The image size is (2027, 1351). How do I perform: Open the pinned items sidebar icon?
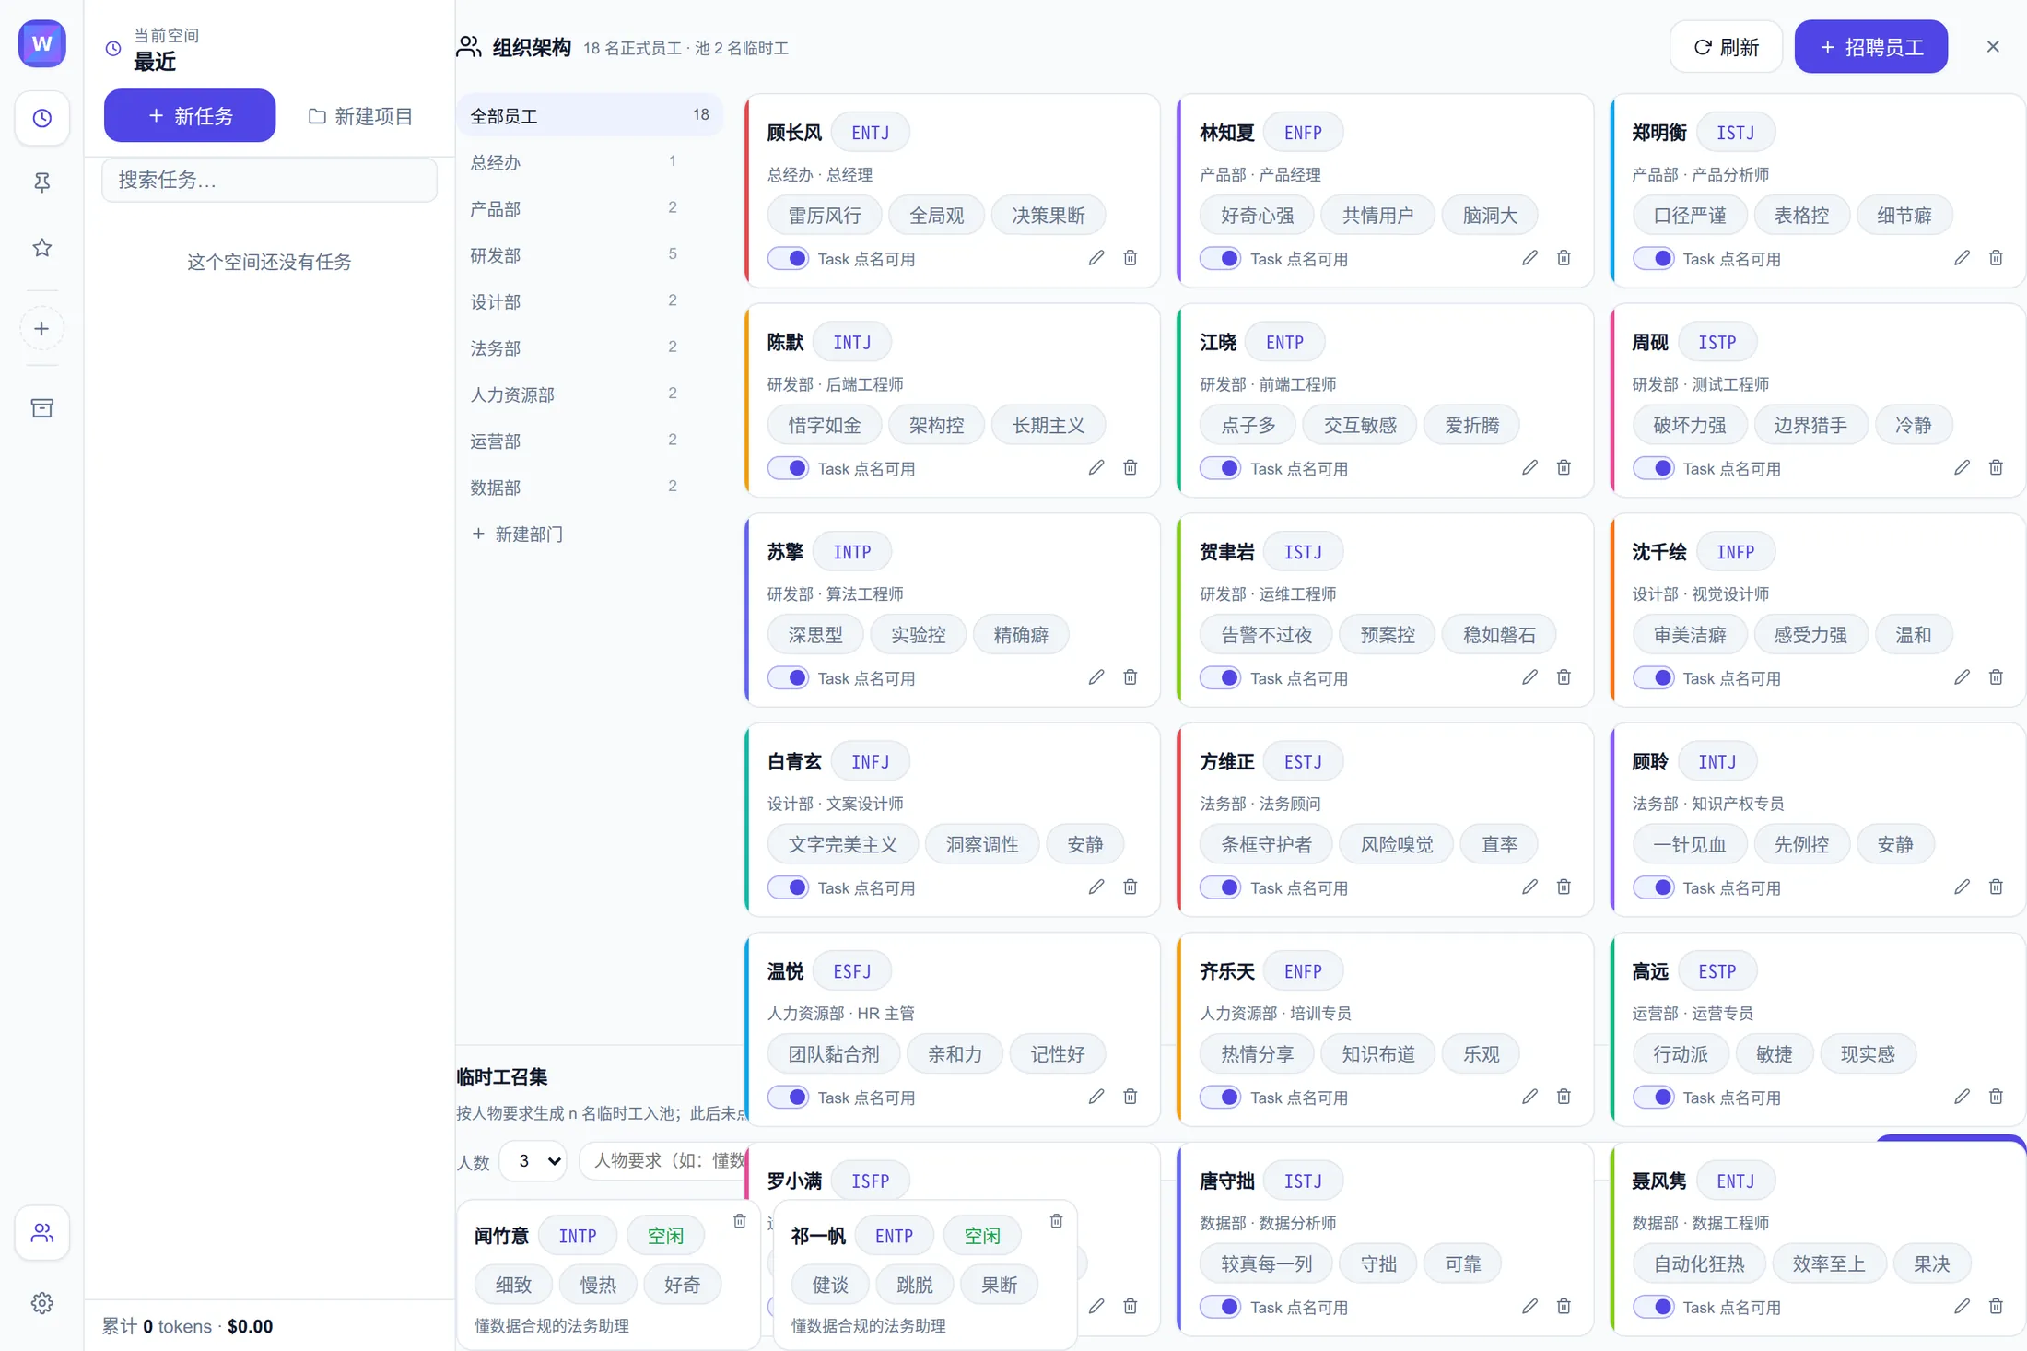pos(41,182)
